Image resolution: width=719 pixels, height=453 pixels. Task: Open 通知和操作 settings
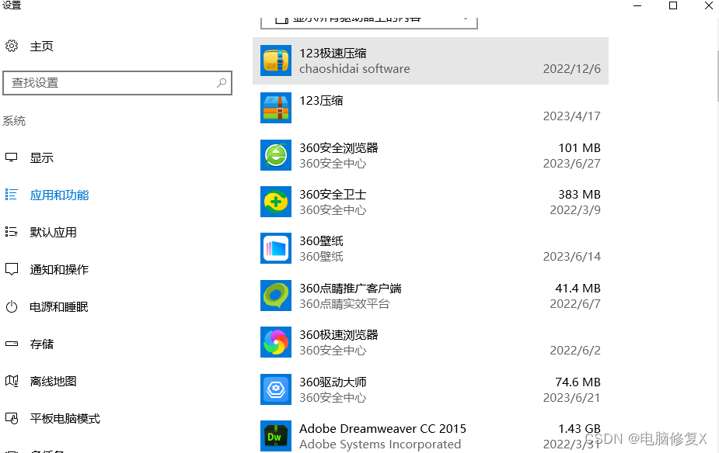tap(59, 269)
